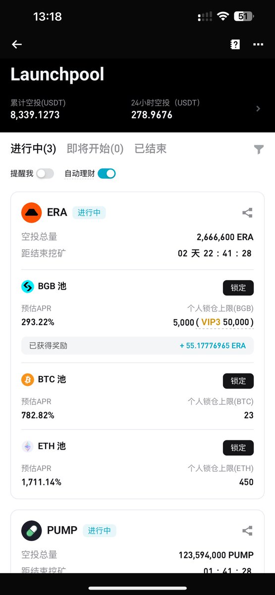The width and height of the screenshot is (275, 595).
Task: Disable the 自动理财 auto-earn switch
Action: pyautogui.click(x=107, y=174)
